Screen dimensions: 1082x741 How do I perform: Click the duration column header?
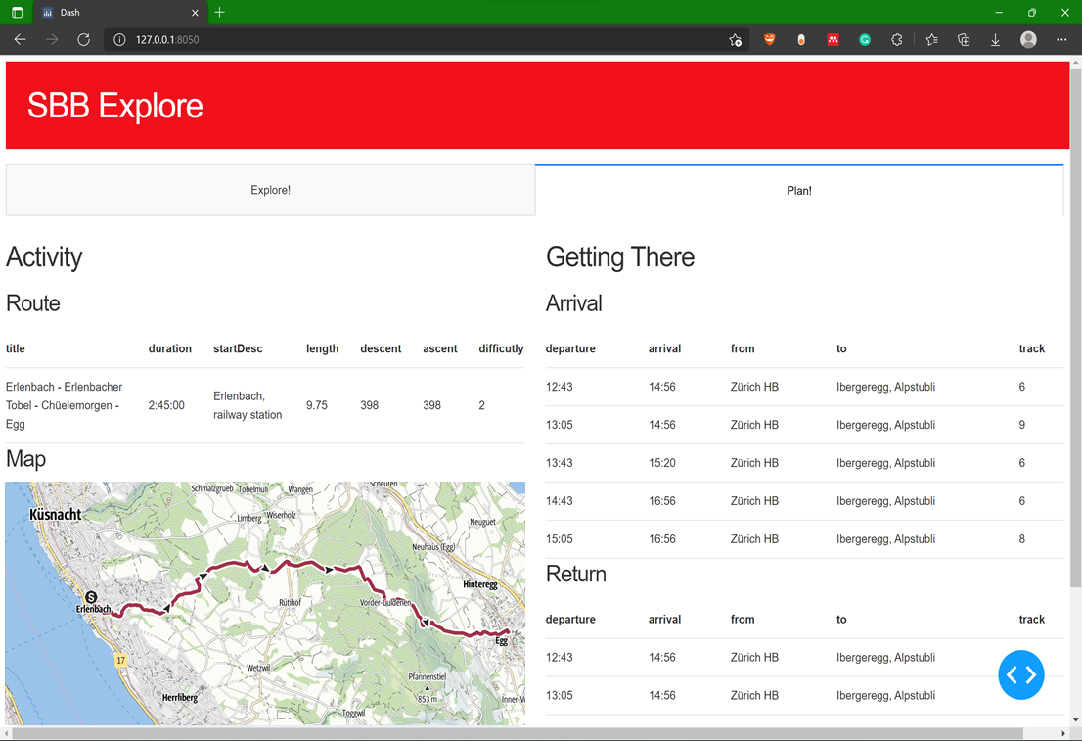(x=170, y=348)
